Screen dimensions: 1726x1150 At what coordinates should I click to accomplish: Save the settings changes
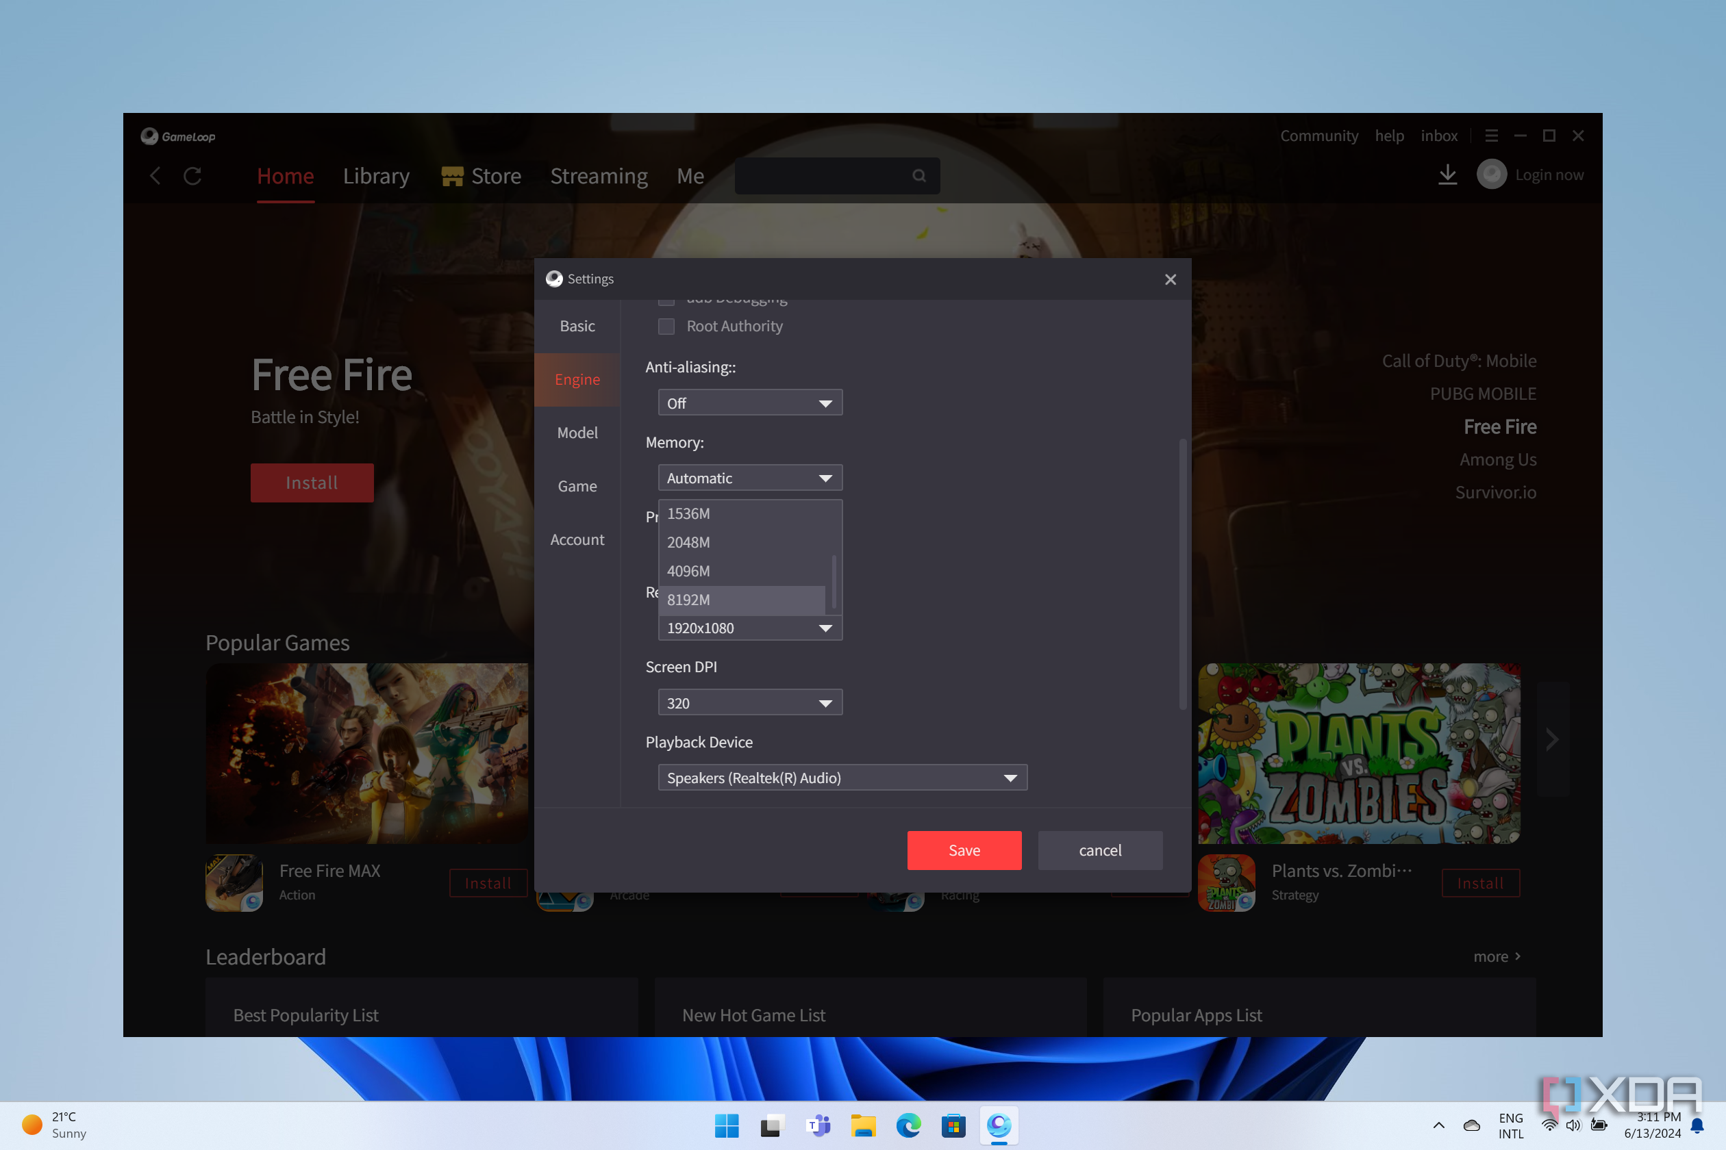[964, 851]
